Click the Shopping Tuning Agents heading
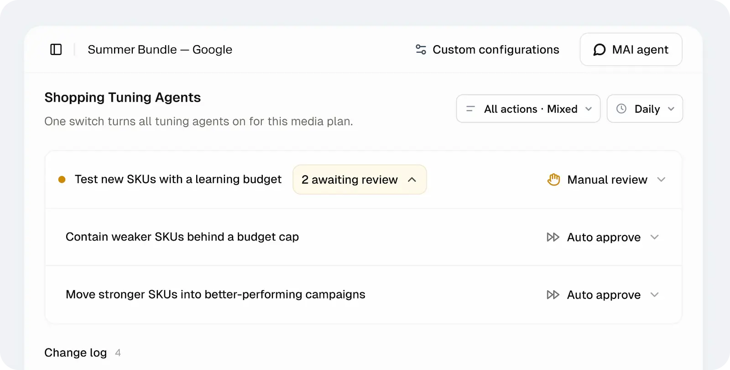 122,97
